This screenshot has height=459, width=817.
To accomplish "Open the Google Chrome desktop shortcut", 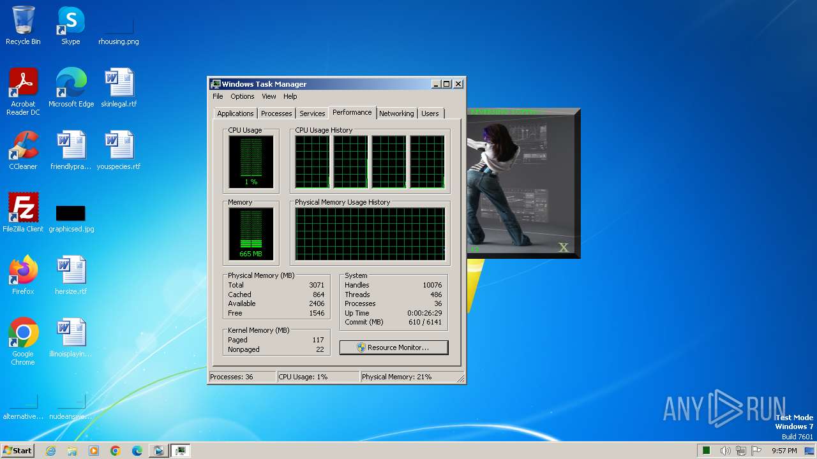I will [23, 341].
